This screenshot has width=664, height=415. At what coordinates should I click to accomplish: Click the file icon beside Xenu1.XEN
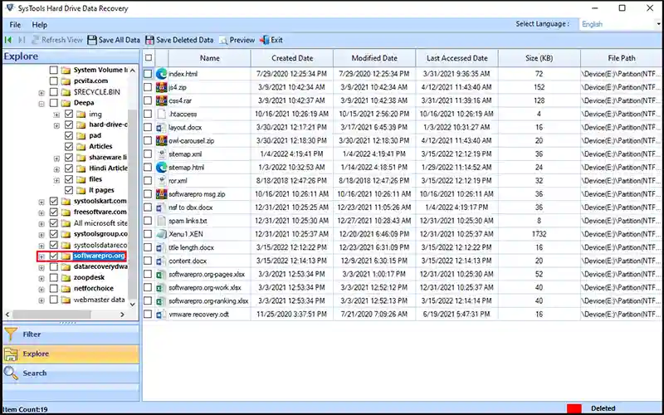161,234
